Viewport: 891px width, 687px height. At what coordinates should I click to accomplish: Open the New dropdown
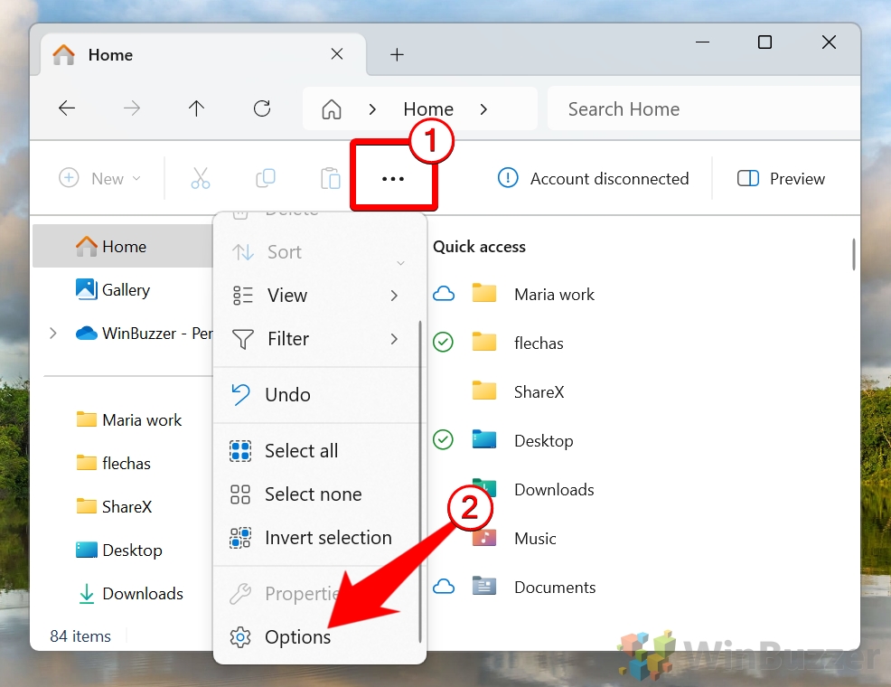point(99,178)
